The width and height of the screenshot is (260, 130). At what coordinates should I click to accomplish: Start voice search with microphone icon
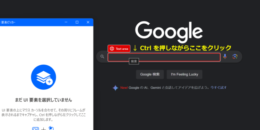225,57
